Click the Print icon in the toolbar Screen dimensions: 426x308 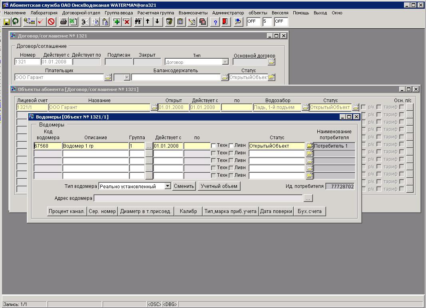[63, 22]
